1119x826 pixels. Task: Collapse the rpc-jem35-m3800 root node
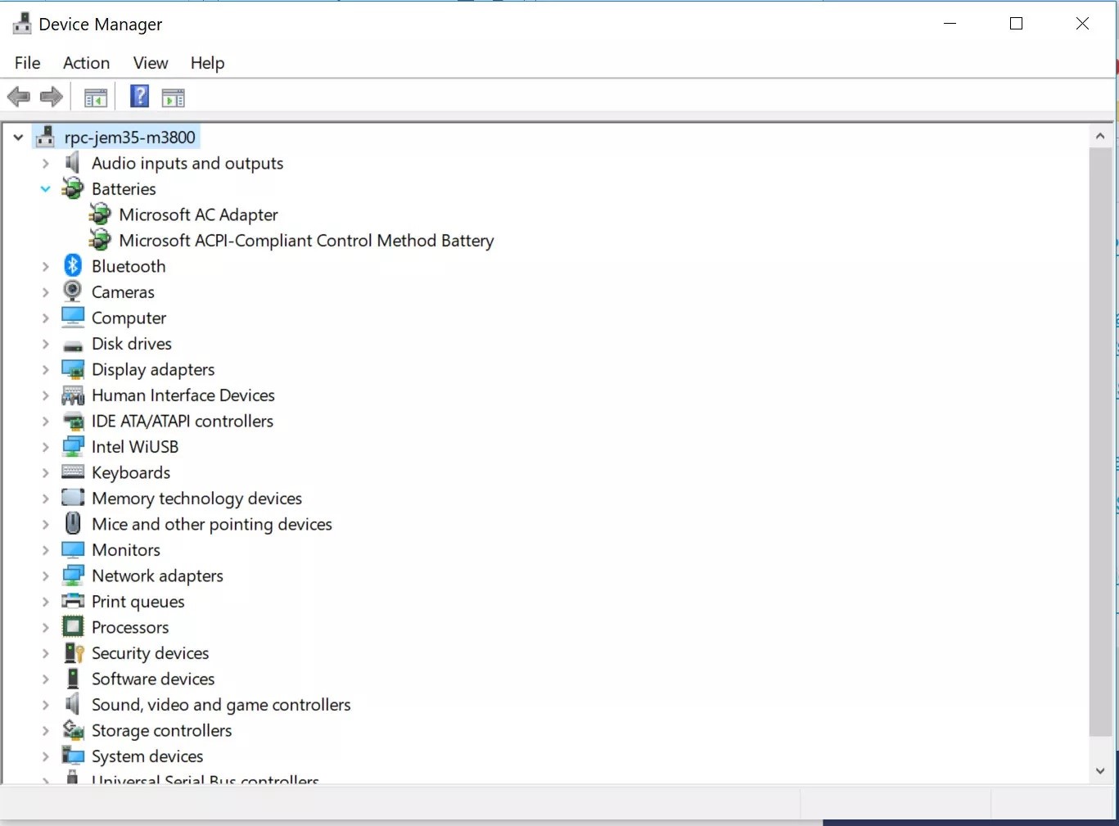(18, 138)
